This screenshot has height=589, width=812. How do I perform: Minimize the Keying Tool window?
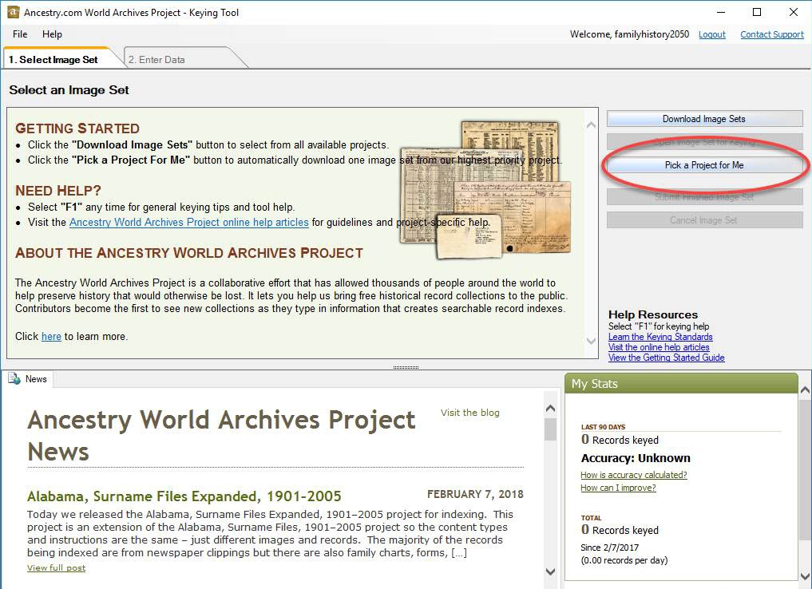click(721, 12)
